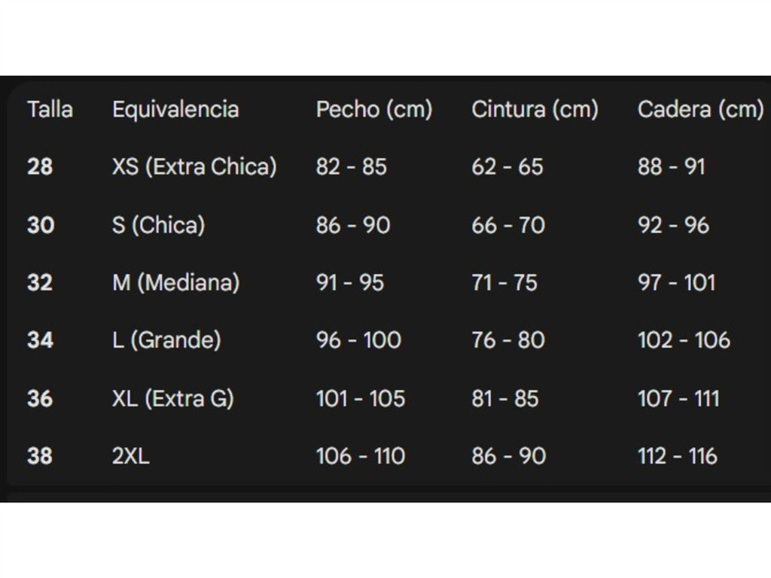The width and height of the screenshot is (771, 578).
Task: Click the S (Chica) cell
Action: (159, 225)
